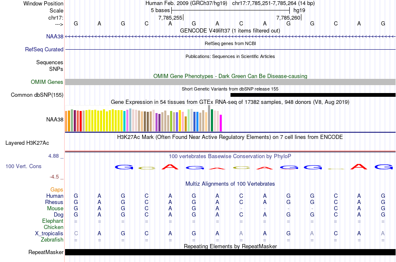396x262 pixels.
Task: Select the Zebrafish species label
Action: (x=52, y=240)
